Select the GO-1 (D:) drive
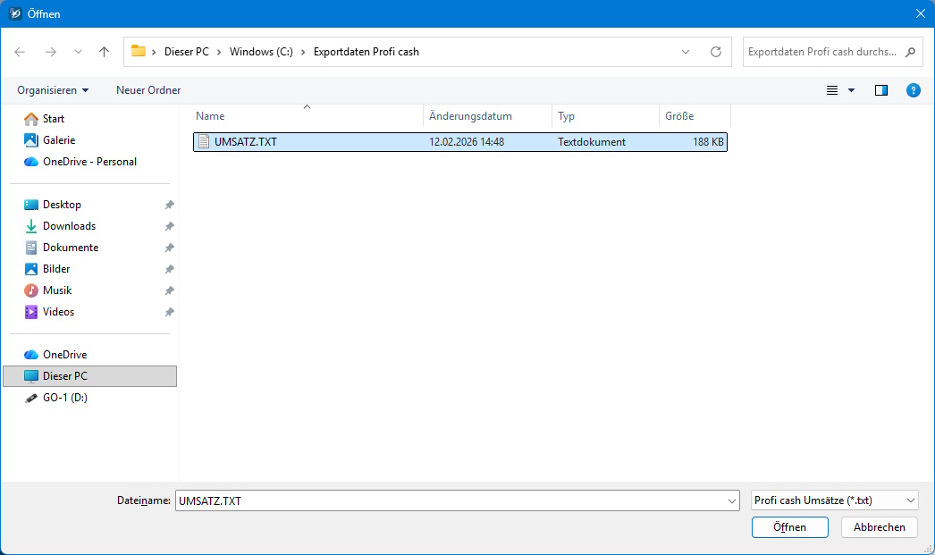 click(x=67, y=397)
